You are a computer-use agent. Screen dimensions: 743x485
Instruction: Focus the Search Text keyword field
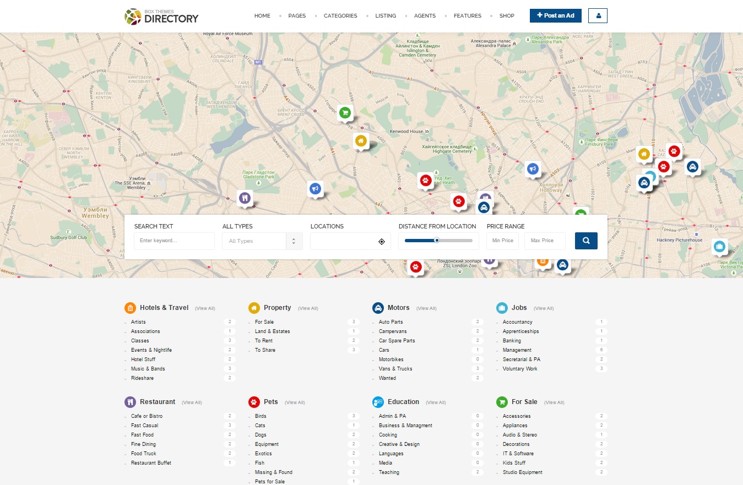(174, 241)
